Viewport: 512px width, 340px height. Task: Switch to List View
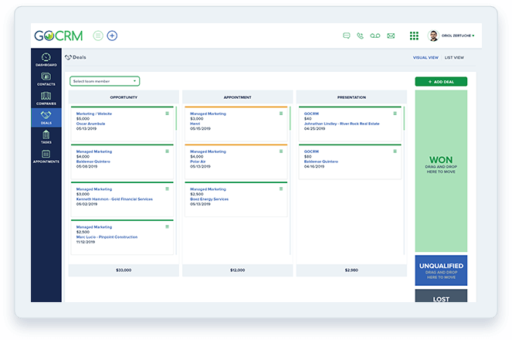(x=454, y=57)
